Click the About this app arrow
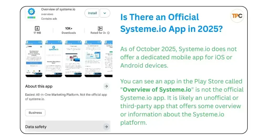This screenshot has height=140, width=269. [106, 86]
